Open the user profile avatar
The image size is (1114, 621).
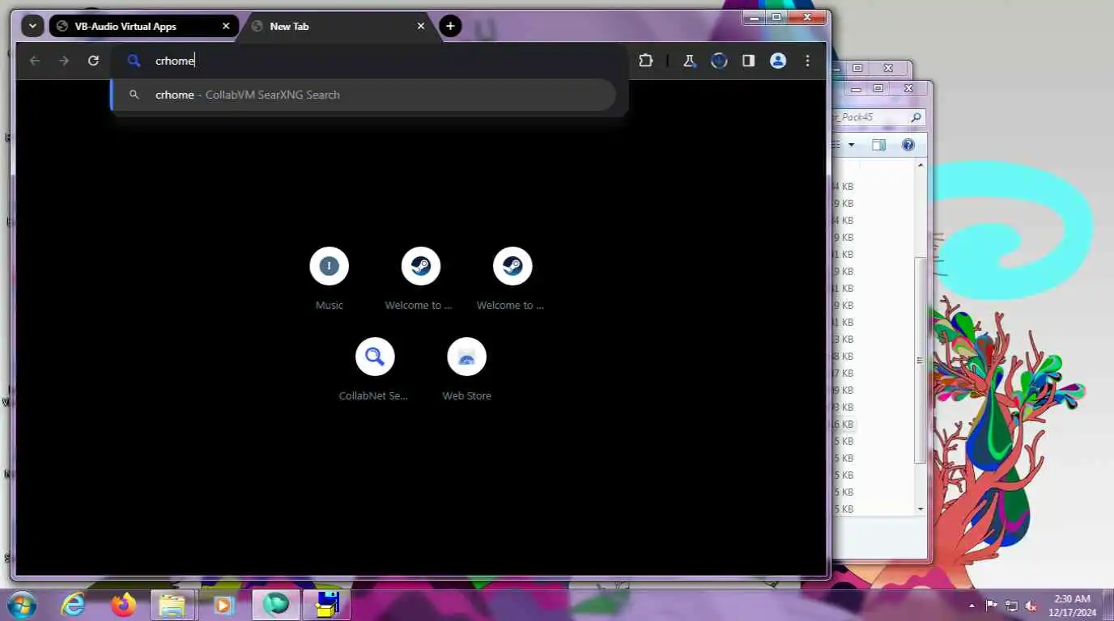pos(778,61)
